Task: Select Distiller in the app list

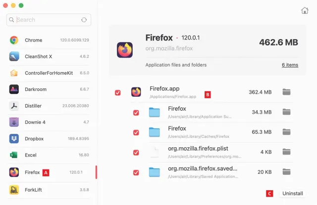Action: 49,106
